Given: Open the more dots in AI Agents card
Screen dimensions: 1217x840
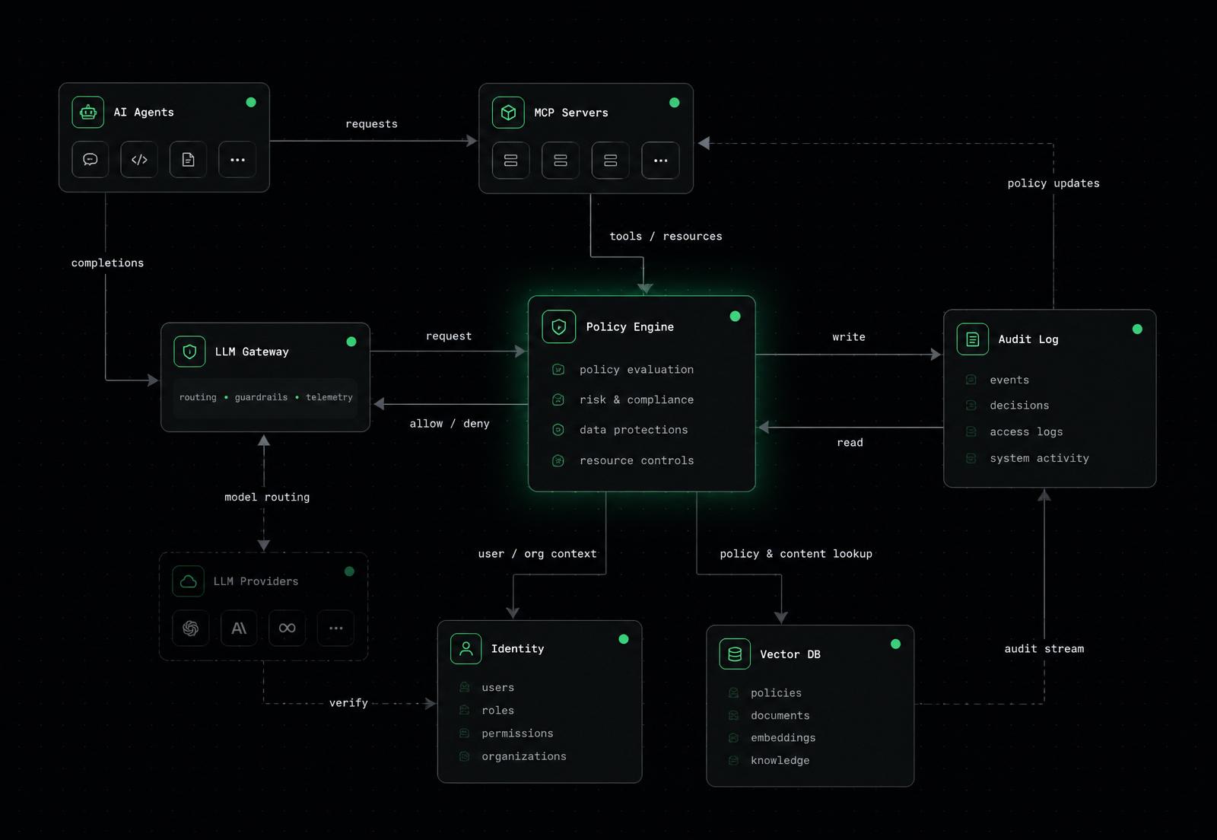Looking at the screenshot, I should pos(237,160).
